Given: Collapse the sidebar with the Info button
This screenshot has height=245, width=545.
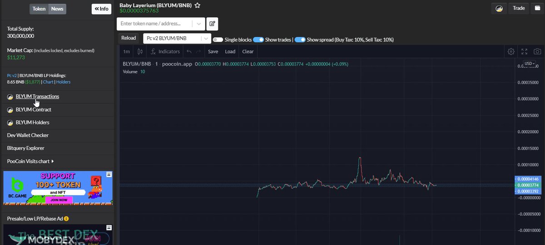Looking at the screenshot, I should pos(101,9).
